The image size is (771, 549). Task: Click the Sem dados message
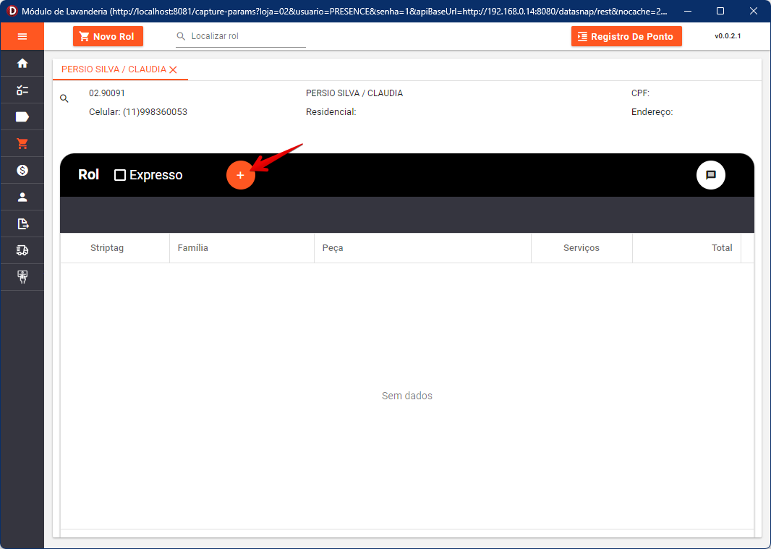[x=407, y=396]
